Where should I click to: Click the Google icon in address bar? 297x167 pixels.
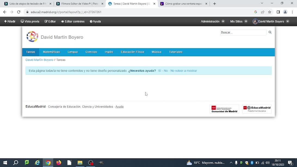(255, 12)
